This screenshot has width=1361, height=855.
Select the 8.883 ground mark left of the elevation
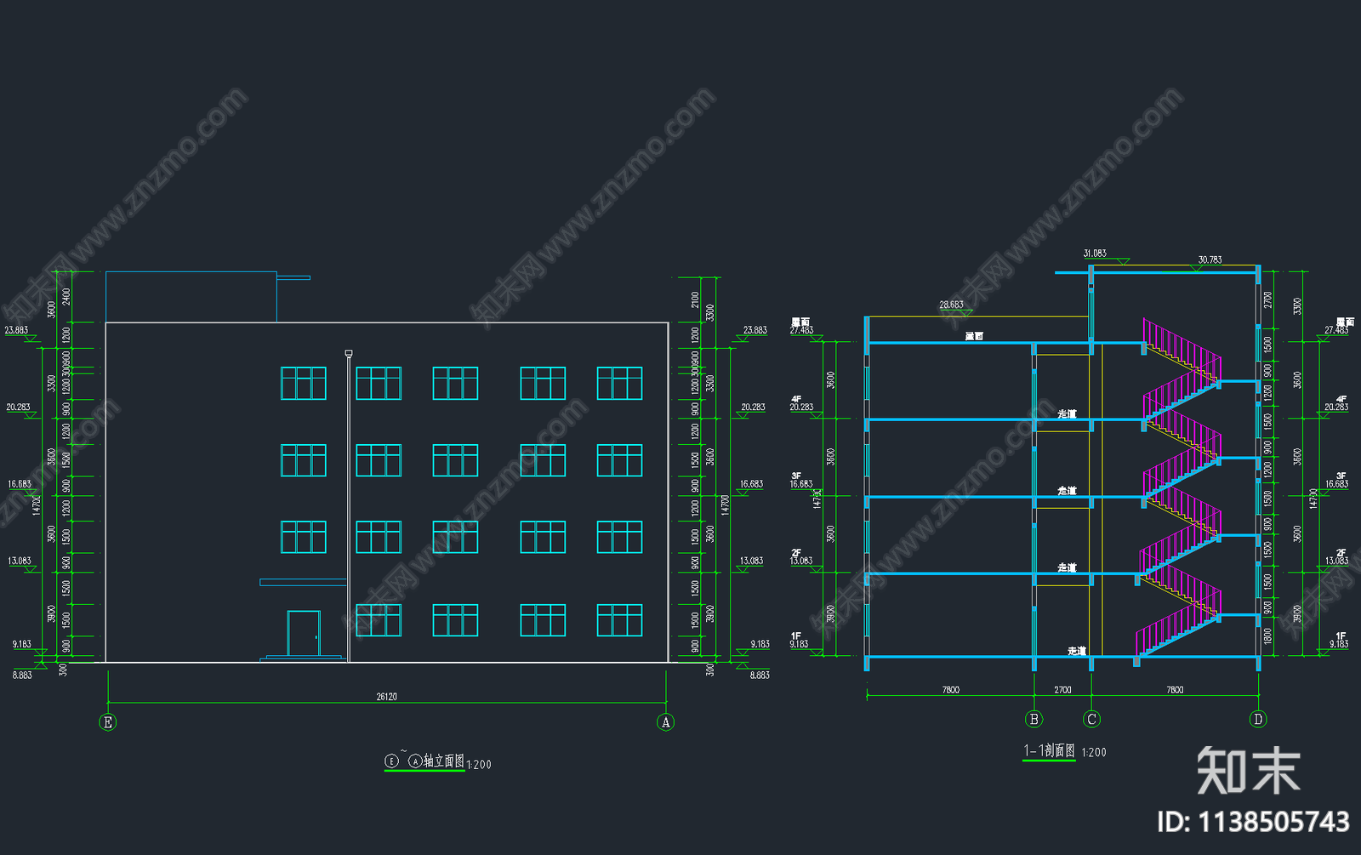pyautogui.click(x=22, y=675)
